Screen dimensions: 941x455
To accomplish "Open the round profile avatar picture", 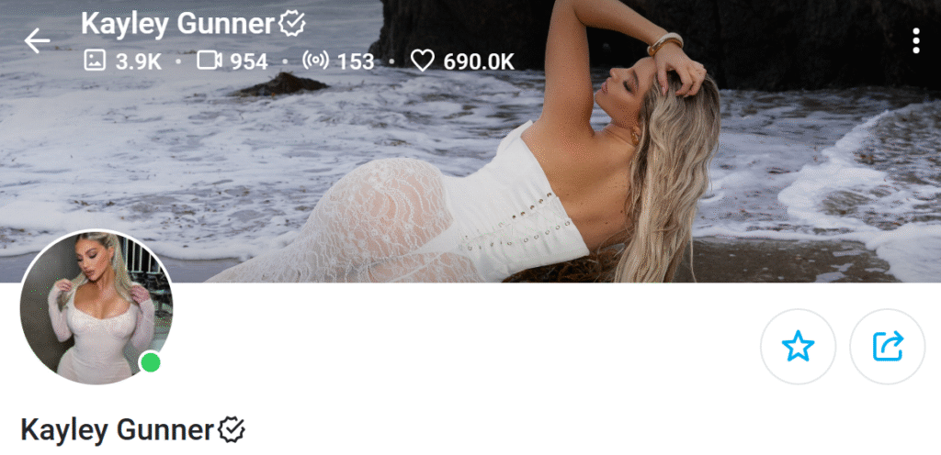I will 96,307.
